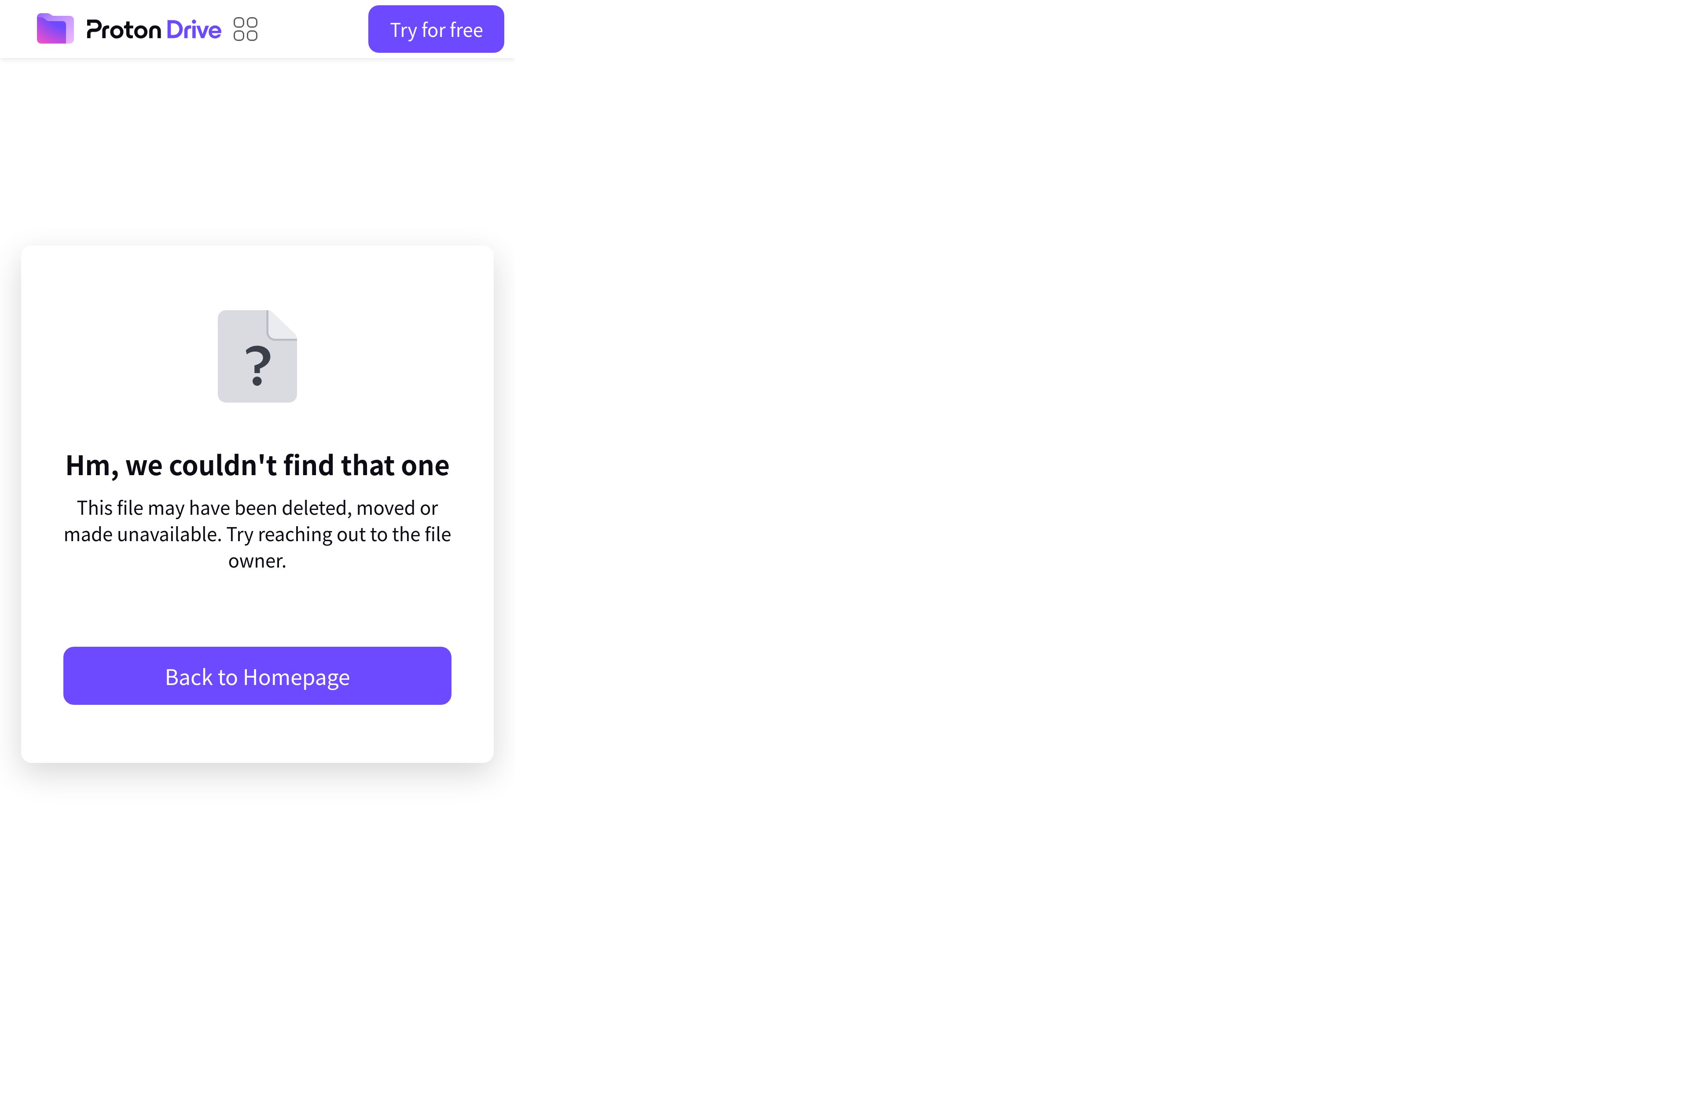Image resolution: width=1695 pixels, height=1114 pixels.
Task: Click the Try for free button
Action: [x=436, y=29]
